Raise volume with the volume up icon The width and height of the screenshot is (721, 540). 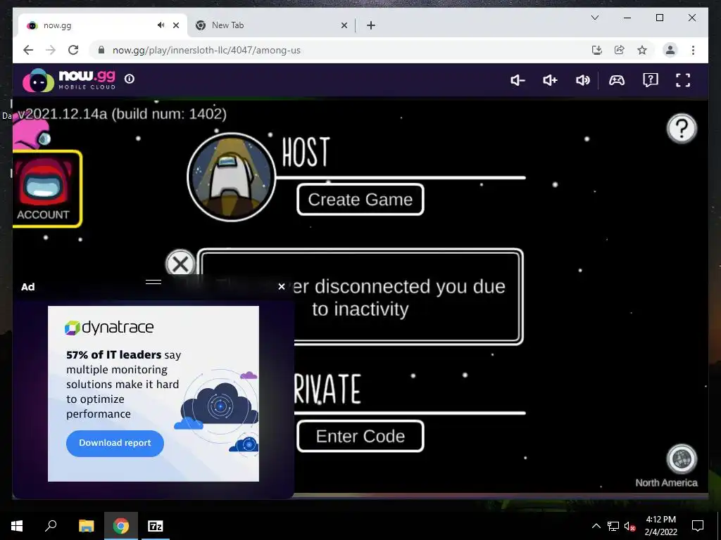pyautogui.click(x=550, y=80)
